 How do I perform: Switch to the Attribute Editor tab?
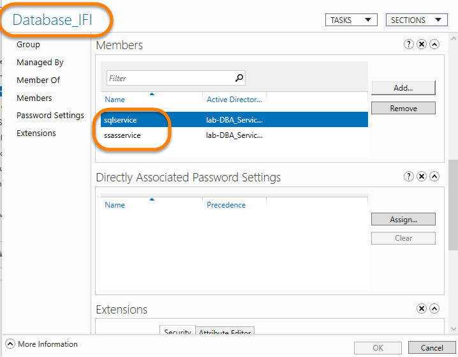pos(223,333)
